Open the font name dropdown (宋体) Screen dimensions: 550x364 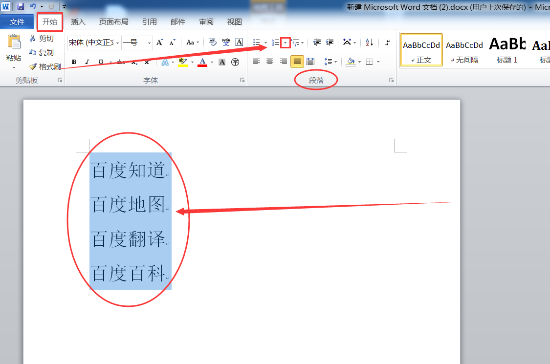pyautogui.click(x=117, y=43)
